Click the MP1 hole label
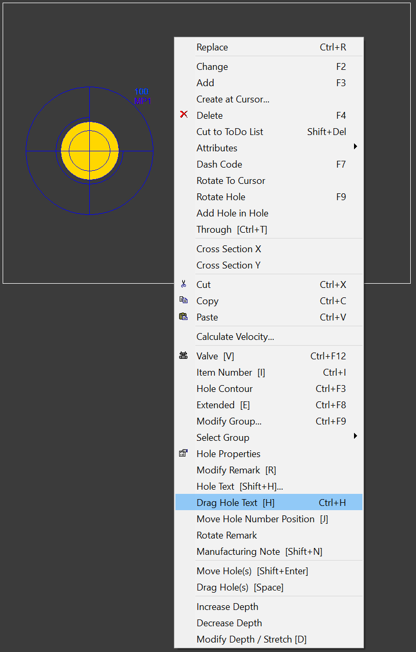Viewport: 416px width, 652px height. (143, 100)
